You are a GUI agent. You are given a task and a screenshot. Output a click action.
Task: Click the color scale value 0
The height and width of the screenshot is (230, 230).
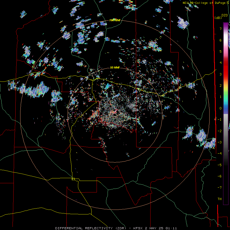pos(221,108)
